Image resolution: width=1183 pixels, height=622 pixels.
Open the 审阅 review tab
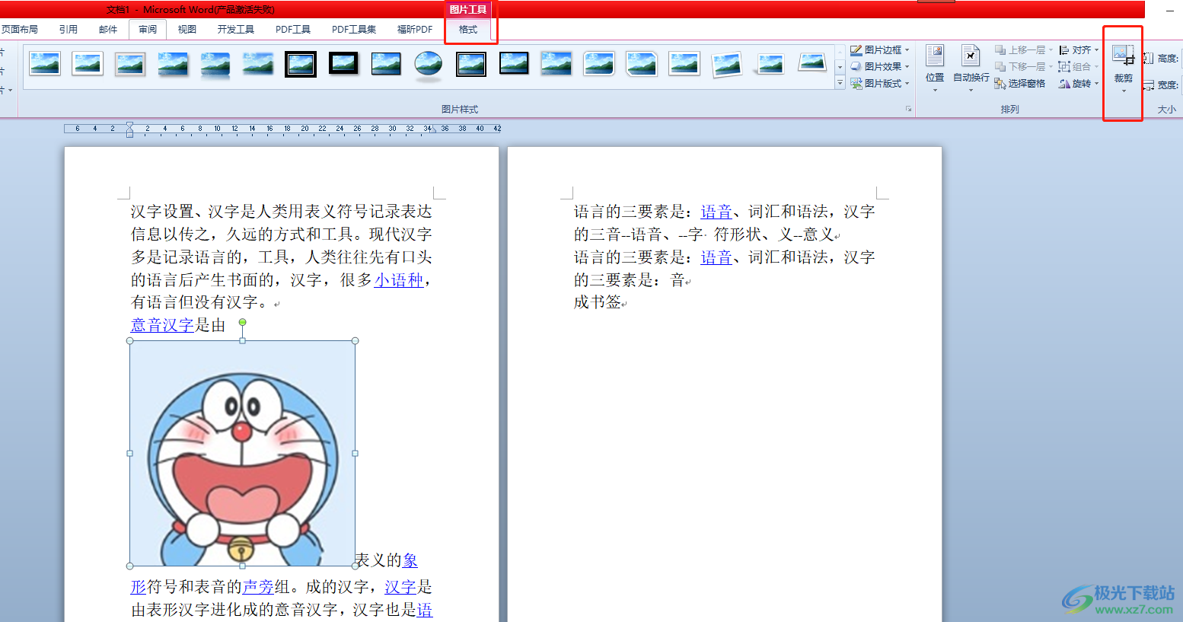click(x=148, y=29)
